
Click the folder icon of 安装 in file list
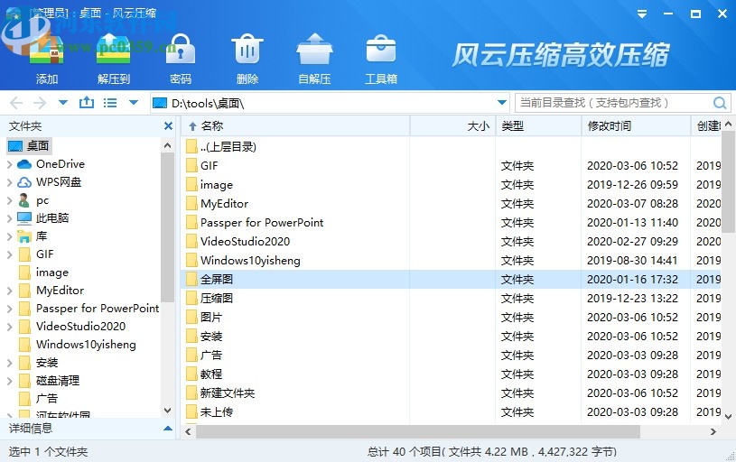(x=191, y=336)
